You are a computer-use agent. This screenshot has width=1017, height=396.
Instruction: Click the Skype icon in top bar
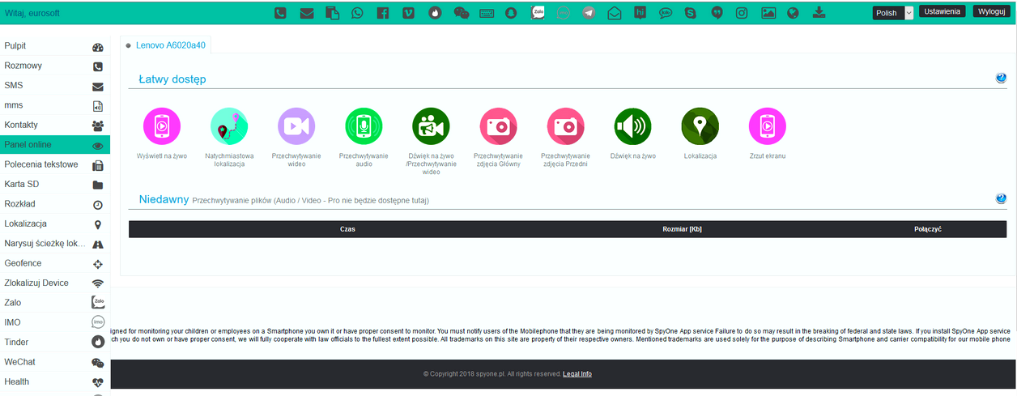690,13
